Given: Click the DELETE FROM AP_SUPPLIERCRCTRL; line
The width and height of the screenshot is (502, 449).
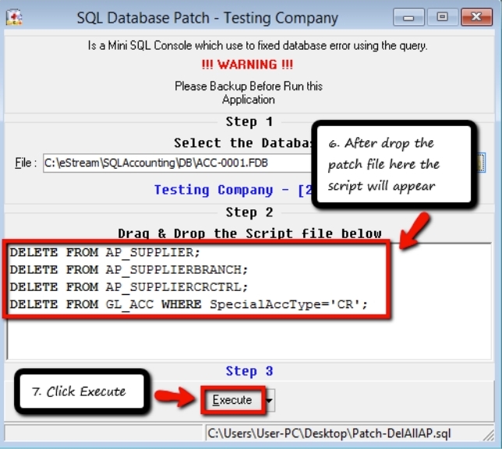Looking at the screenshot, I should [129, 286].
